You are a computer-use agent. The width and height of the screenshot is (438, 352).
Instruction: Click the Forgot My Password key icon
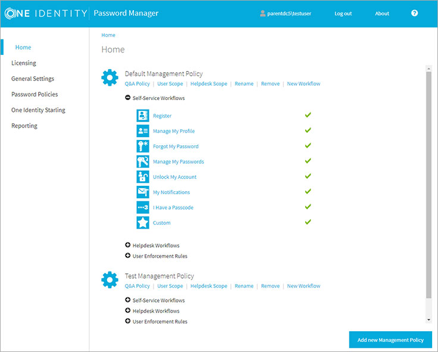point(143,147)
